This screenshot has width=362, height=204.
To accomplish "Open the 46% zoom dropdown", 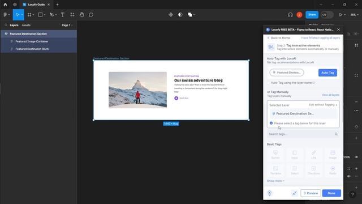I will click(355, 15).
